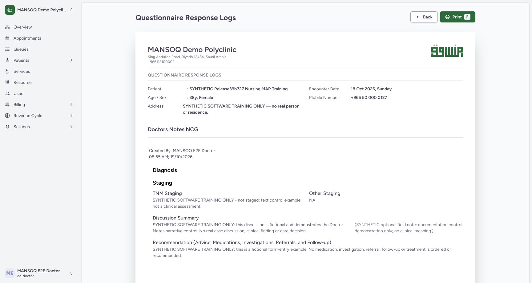Expand the Revenue Cycle submenu chevron
Screen dimensions: 532x283
(x=71, y=116)
